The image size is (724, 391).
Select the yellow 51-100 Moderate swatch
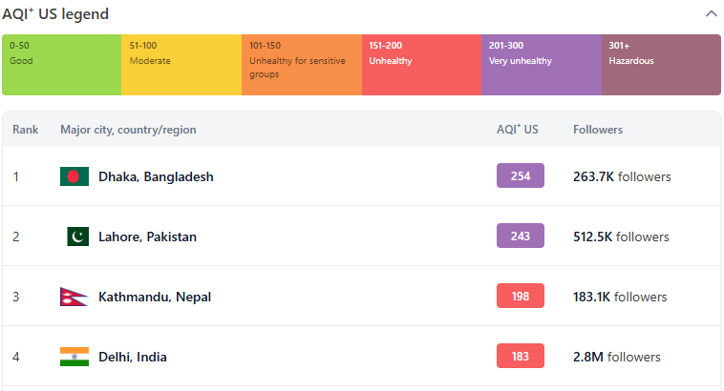pyautogui.click(x=181, y=65)
